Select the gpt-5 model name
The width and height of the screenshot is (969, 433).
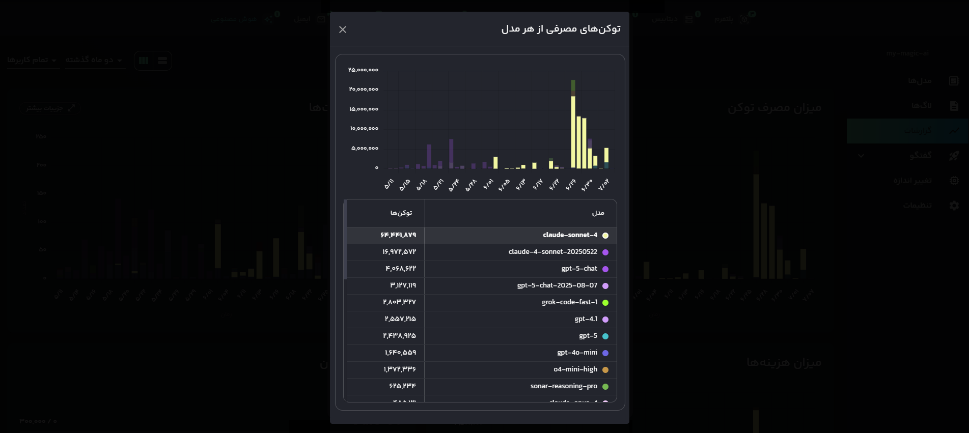(x=588, y=336)
